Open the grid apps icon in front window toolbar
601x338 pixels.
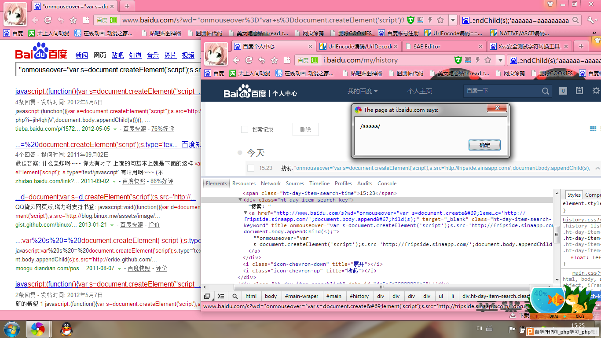tap(287, 60)
